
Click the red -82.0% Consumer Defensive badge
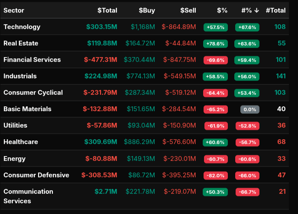tap(216, 175)
